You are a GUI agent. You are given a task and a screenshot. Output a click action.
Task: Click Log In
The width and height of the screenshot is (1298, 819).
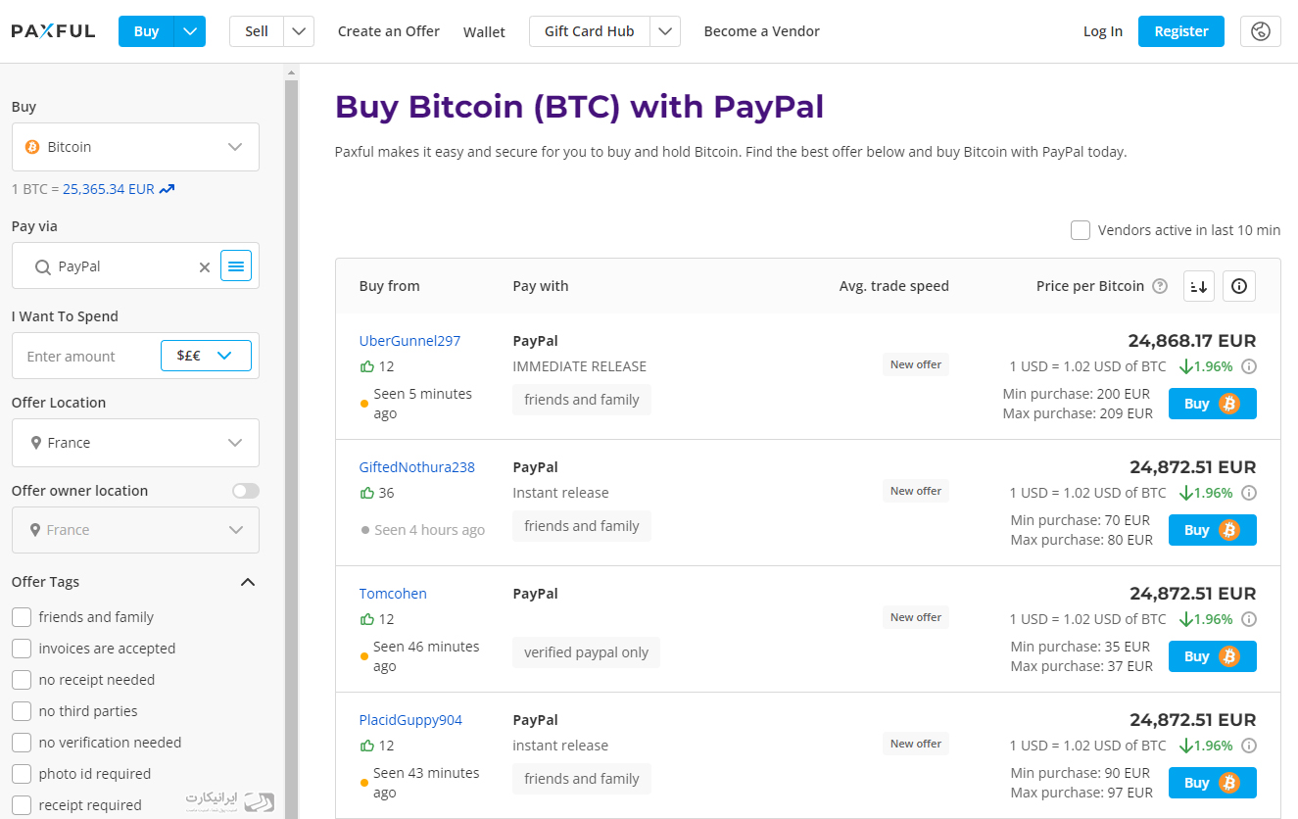[1103, 31]
